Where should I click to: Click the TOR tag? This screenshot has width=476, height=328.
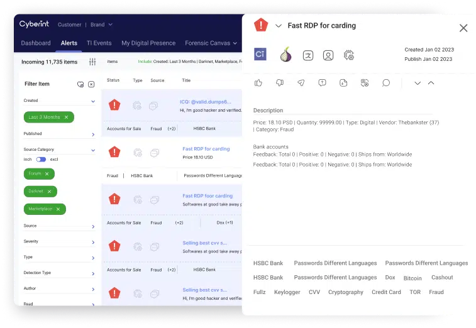[415, 292]
